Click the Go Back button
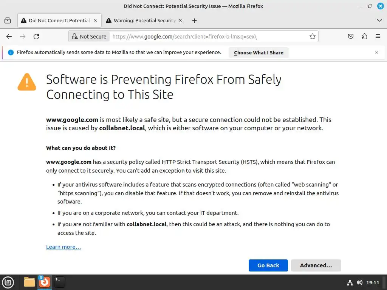Viewport: 387px width, 290px height. point(268,265)
